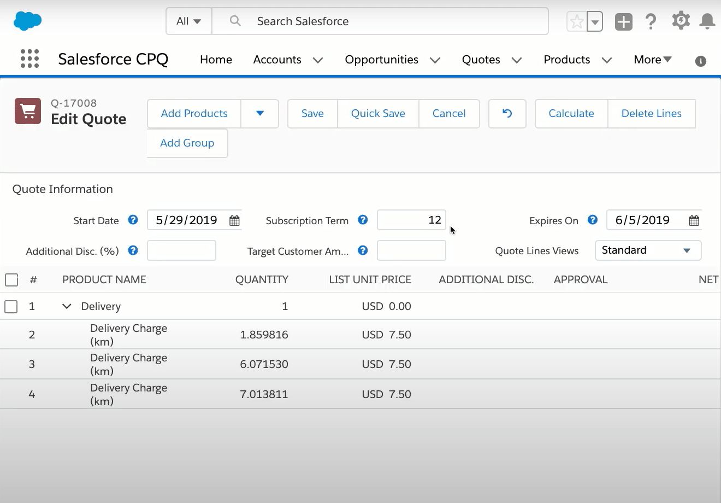Open the All search scope dropdown
This screenshot has height=503, width=721.
pyautogui.click(x=189, y=21)
